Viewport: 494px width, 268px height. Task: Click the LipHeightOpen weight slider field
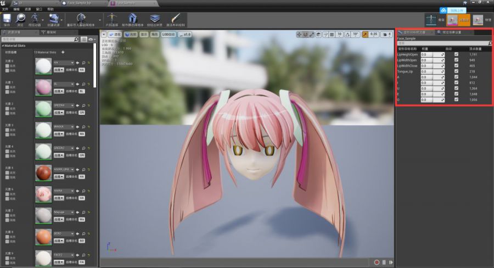click(433, 54)
